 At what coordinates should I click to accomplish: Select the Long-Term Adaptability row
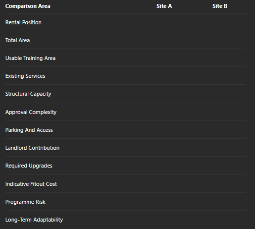click(126, 220)
